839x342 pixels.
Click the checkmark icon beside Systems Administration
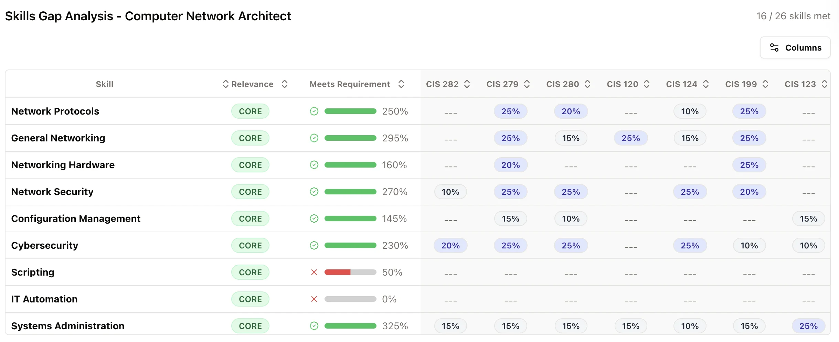point(314,326)
